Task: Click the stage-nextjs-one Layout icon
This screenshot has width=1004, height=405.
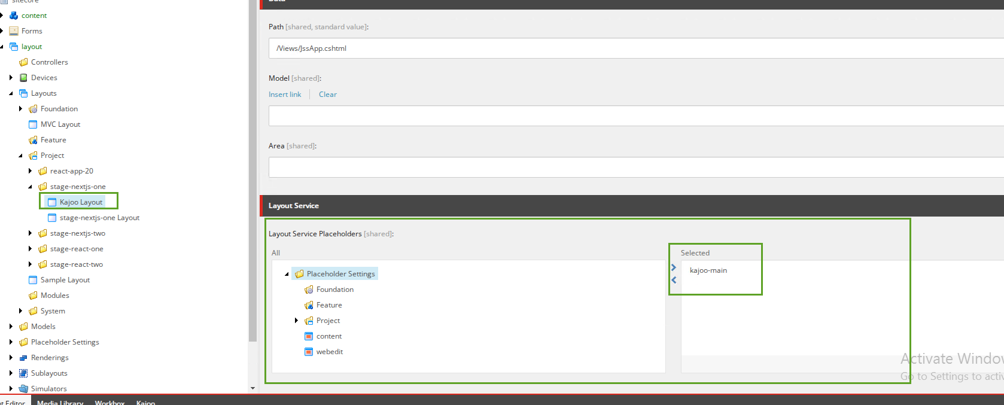Action: (x=52, y=218)
